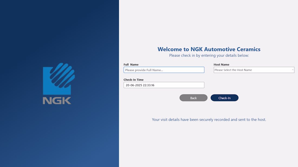298x167 pixels.
Task: Click the Back button
Action: 193,98
